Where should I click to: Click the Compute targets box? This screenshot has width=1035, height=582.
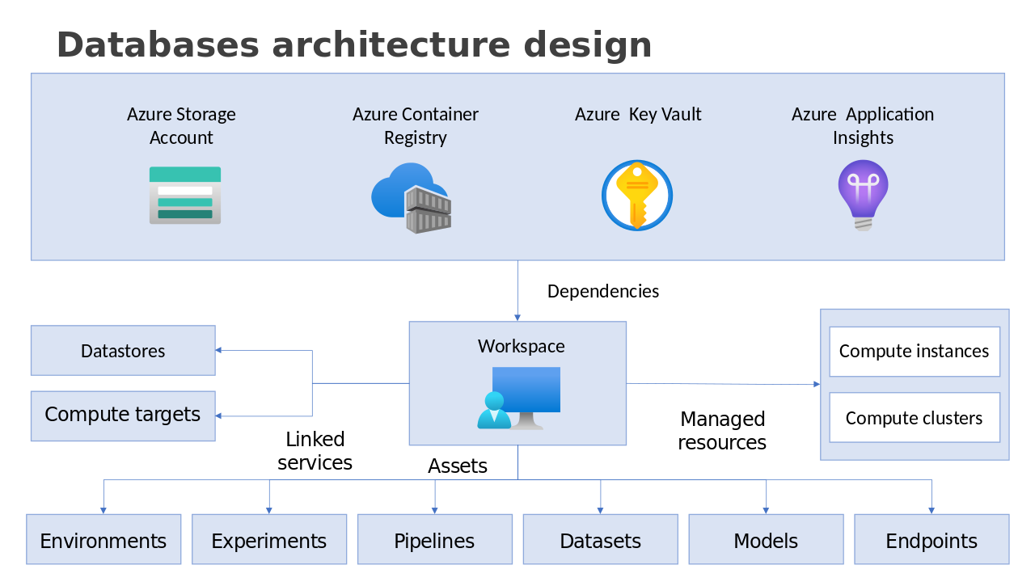[123, 415]
